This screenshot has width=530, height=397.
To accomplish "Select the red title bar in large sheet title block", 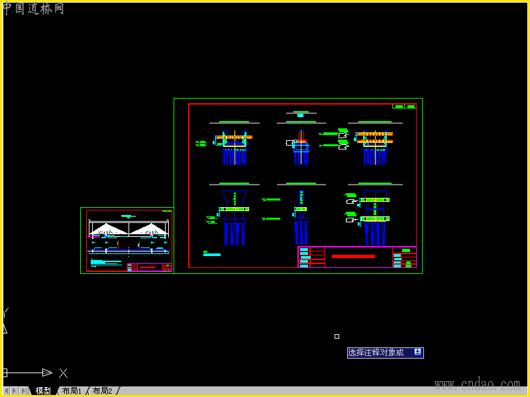I will point(353,257).
